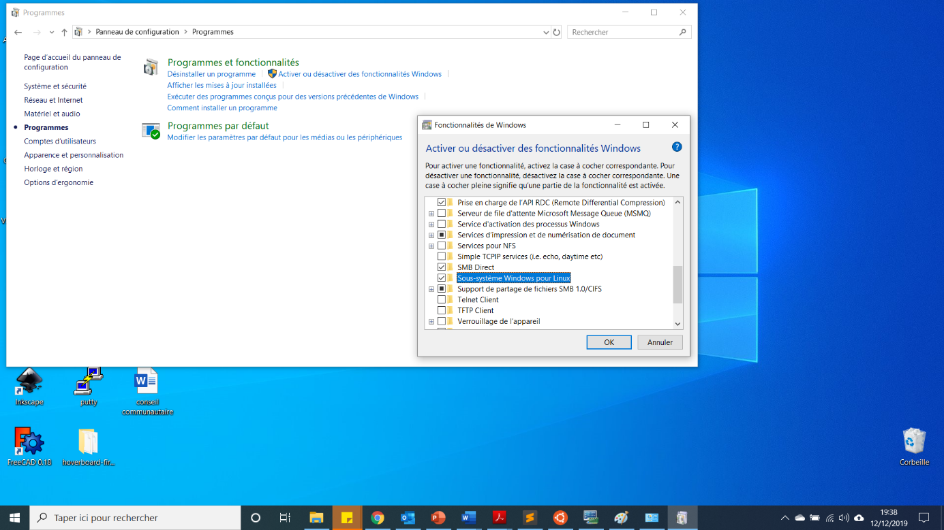Expand Support de partage de fichiers SMB

click(x=431, y=289)
